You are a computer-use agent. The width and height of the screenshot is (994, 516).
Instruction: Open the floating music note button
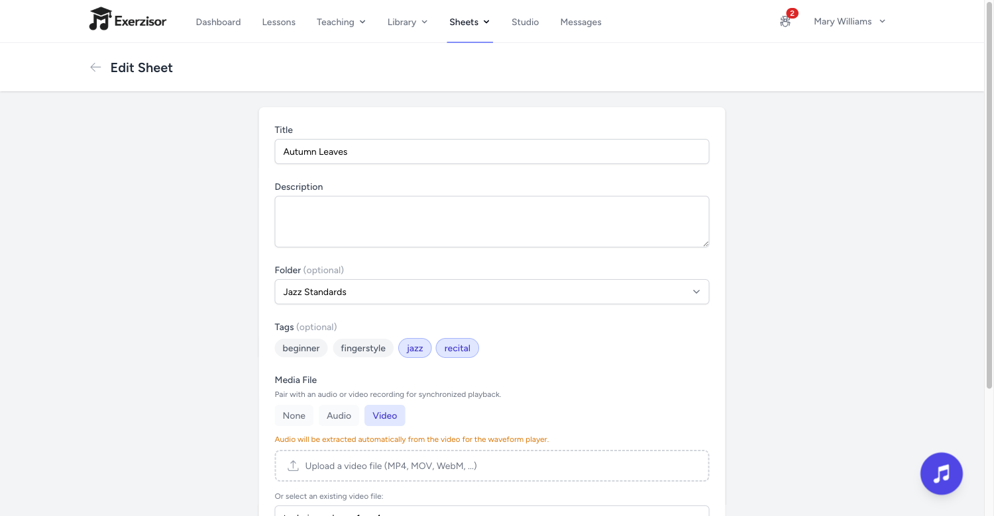(941, 474)
